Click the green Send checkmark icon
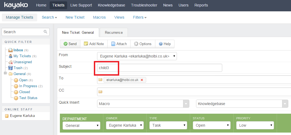Image resolution: width=291 pixels, height=135 pixels. tap(65, 44)
